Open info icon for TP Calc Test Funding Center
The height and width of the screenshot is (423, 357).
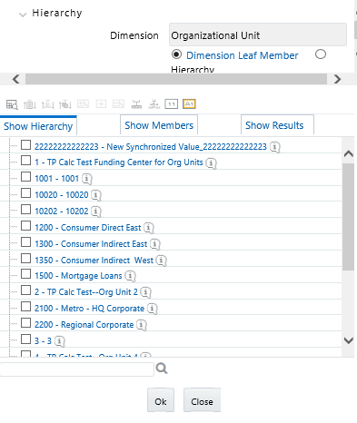(x=211, y=163)
